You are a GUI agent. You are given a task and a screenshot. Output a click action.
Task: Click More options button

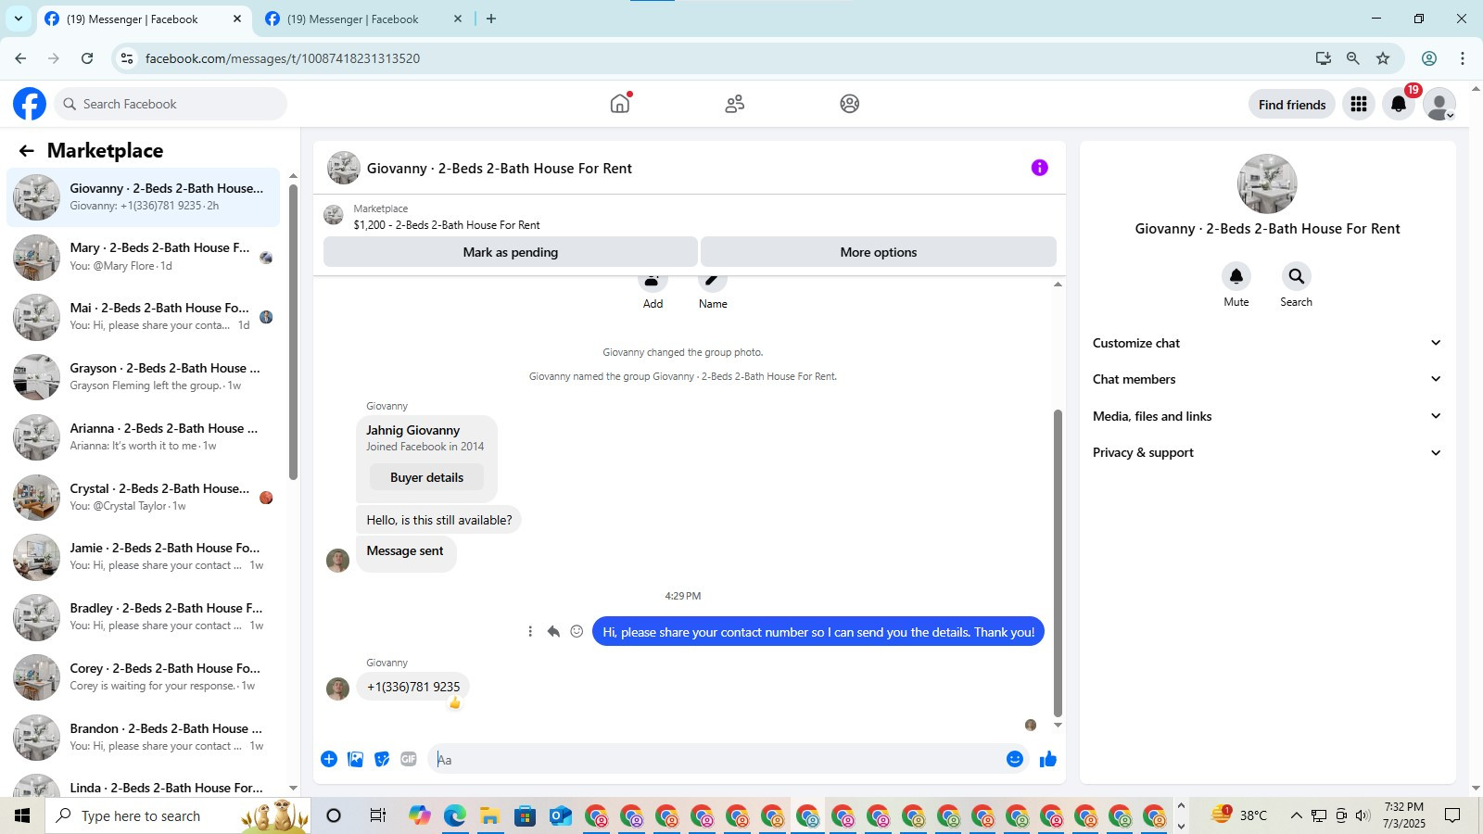pyautogui.click(x=878, y=252)
